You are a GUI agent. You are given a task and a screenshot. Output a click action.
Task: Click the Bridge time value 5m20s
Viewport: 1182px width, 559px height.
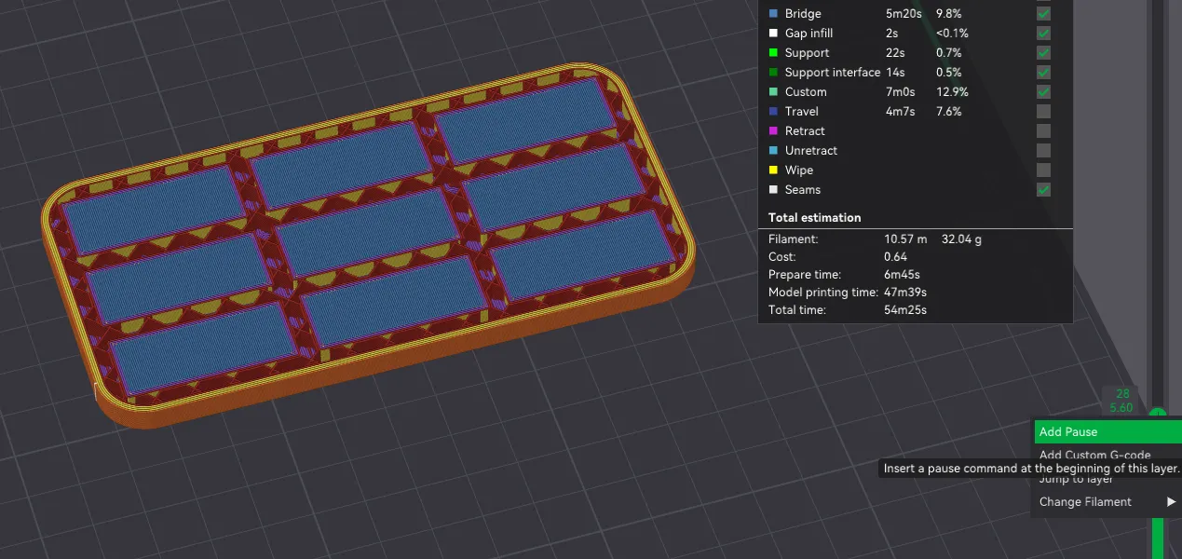coord(903,14)
